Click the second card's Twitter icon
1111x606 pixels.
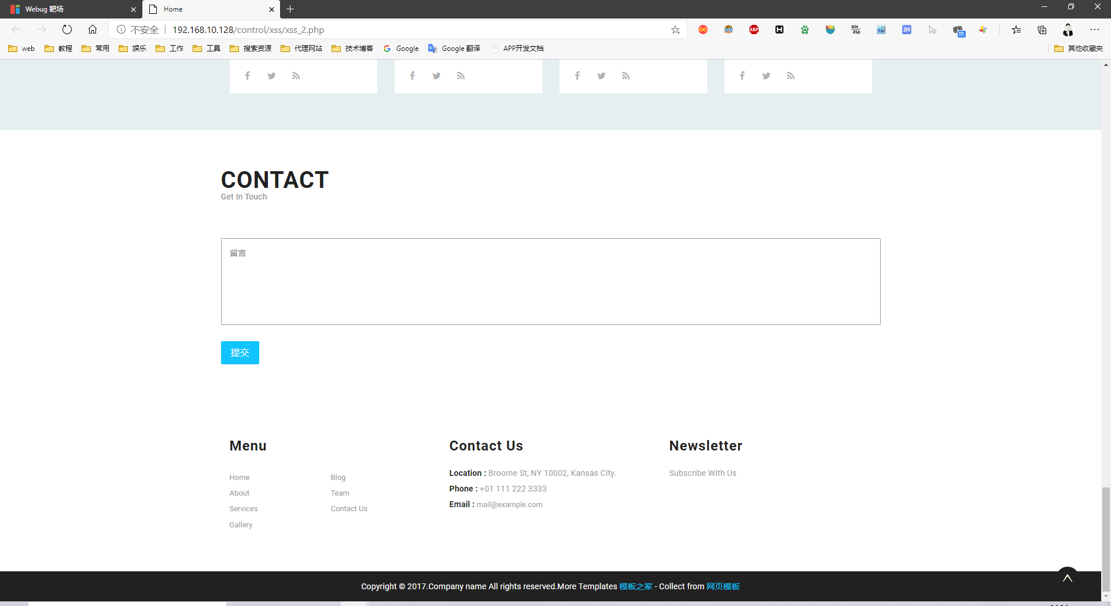tap(436, 76)
